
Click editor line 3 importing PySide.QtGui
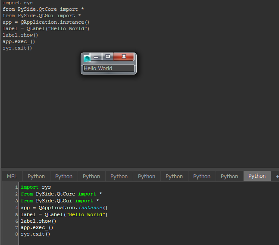click(60, 201)
